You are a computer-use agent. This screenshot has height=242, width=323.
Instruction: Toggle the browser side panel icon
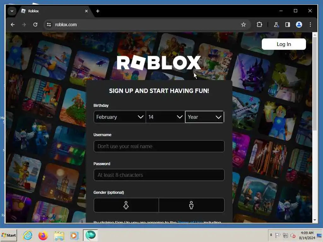pyautogui.click(x=288, y=25)
